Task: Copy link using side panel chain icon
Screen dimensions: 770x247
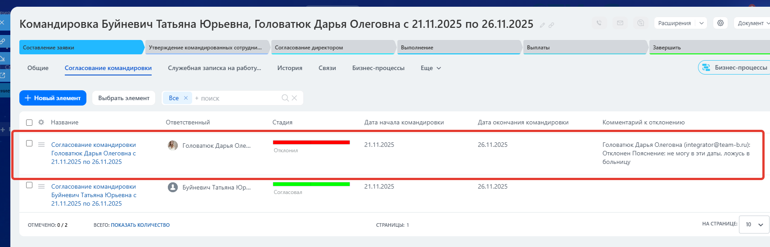Action: pyautogui.click(x=2, y=41)
